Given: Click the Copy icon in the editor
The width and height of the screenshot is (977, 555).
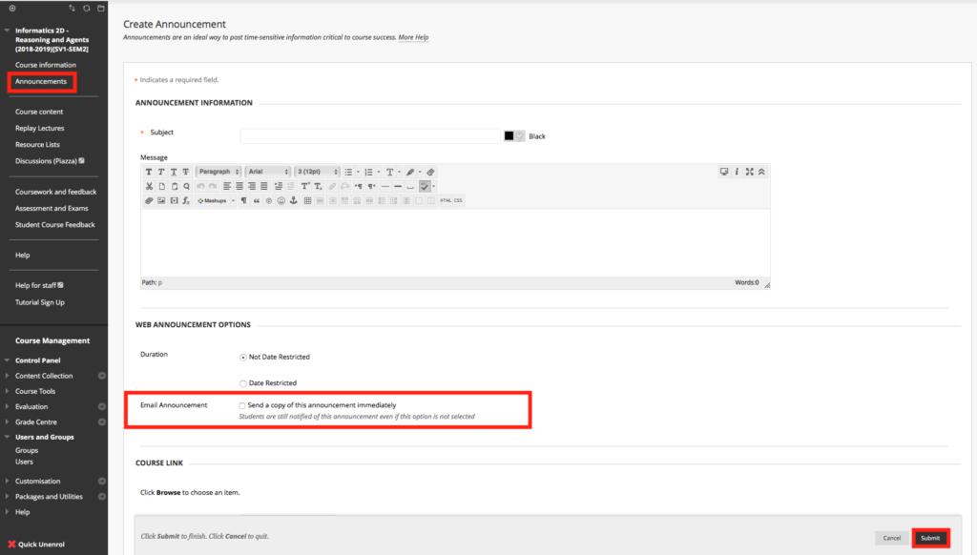Looking at the screenshot, I should click(161, 186).
